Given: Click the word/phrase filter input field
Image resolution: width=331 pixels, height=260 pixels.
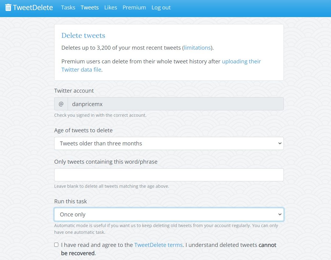Looking at the screenshot, I should [x=169, y=174].
